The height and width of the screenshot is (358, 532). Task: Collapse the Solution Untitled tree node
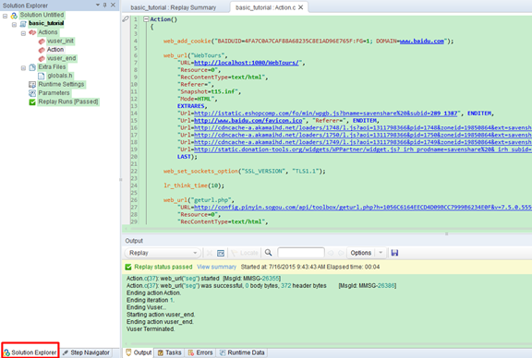tap(5, 16)
